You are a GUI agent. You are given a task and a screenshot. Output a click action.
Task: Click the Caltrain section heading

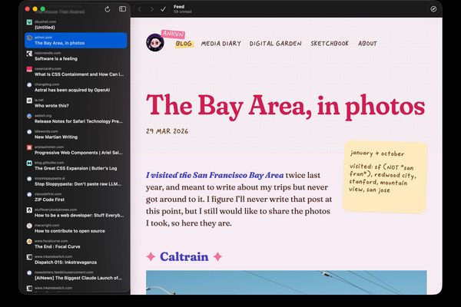click(184, 257)
